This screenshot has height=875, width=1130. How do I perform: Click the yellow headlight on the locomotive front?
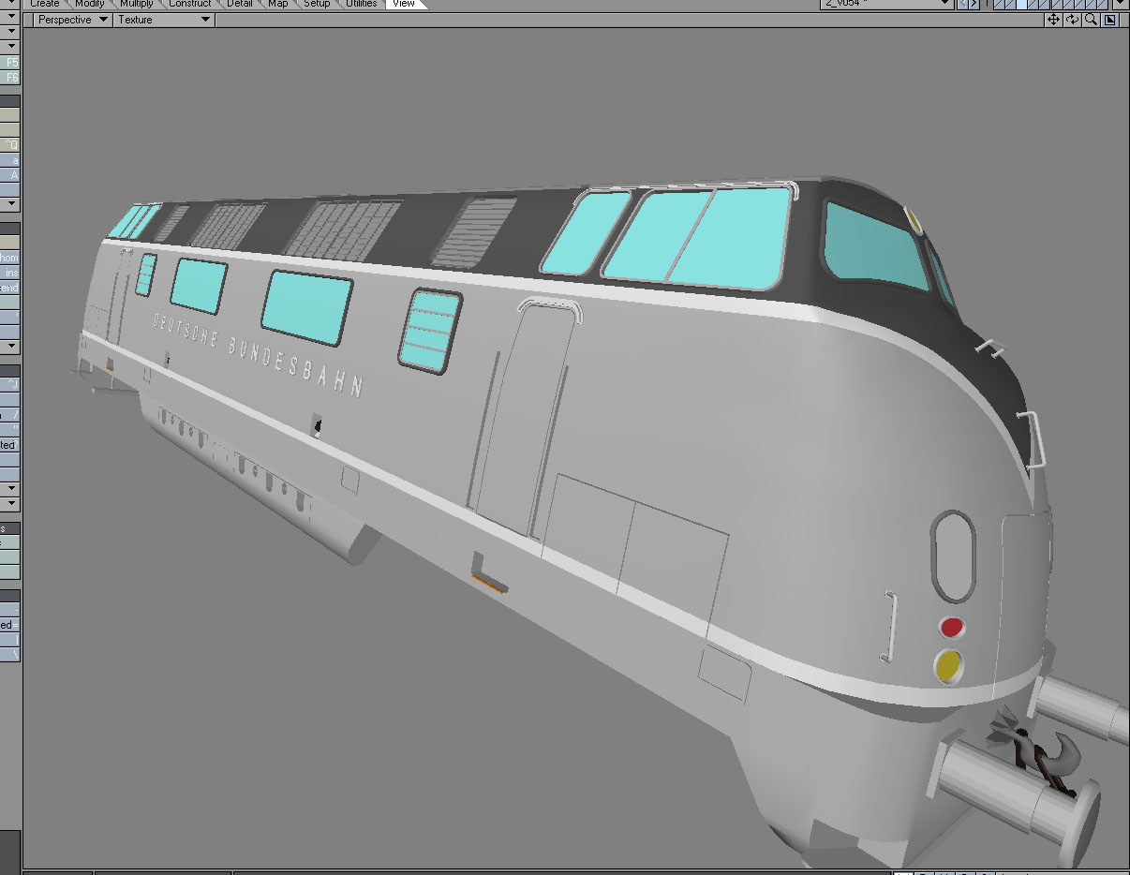[948, 665]
